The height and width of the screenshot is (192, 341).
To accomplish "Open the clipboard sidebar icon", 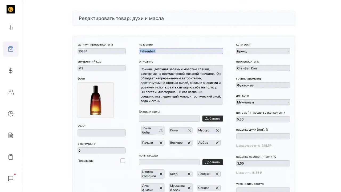I will click(11, 157).
